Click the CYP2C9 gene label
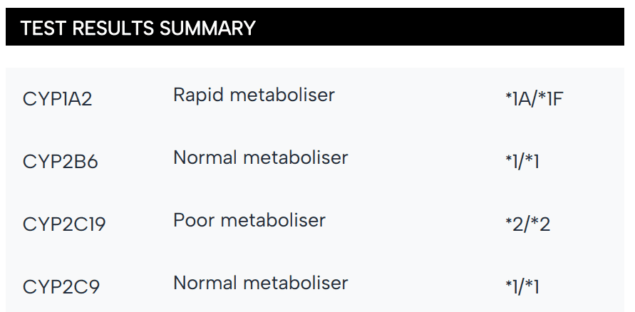The width and height of the screenshot is (635, 312). [x=61, y=287]
